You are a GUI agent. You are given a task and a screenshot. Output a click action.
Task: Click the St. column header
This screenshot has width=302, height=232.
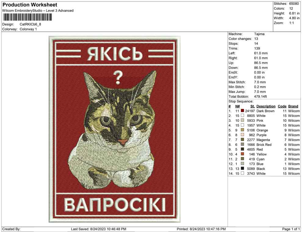[252, 106]
